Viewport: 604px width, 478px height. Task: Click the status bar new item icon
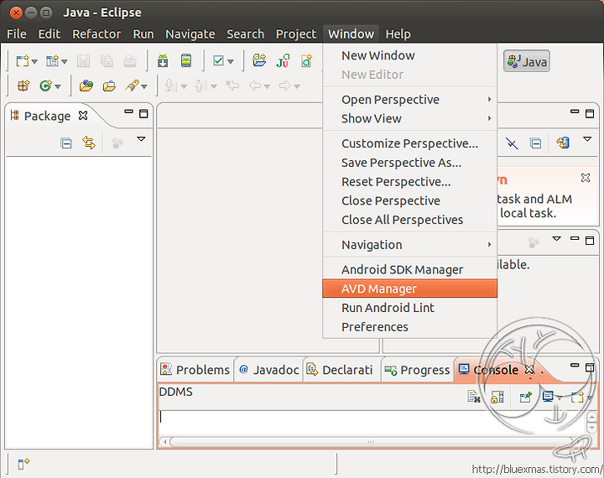[x=23, y=464]
